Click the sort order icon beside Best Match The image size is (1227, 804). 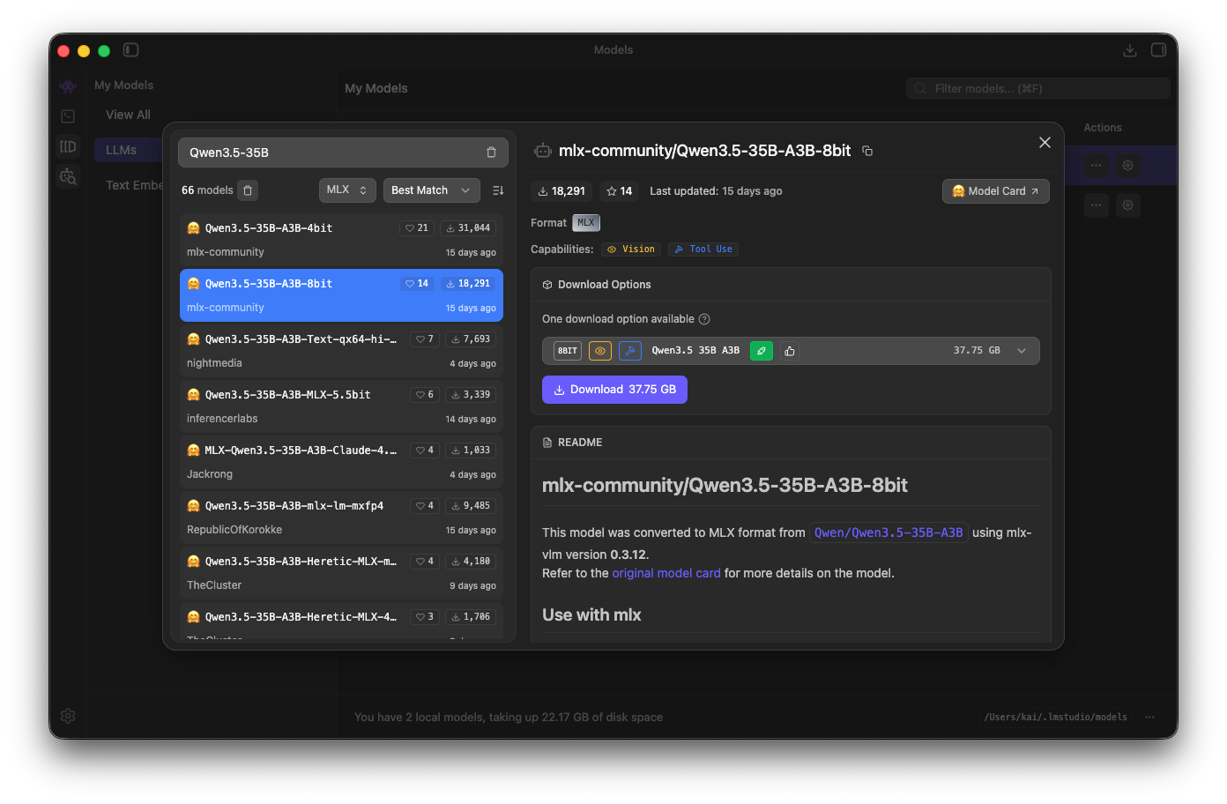coord(498,190)
